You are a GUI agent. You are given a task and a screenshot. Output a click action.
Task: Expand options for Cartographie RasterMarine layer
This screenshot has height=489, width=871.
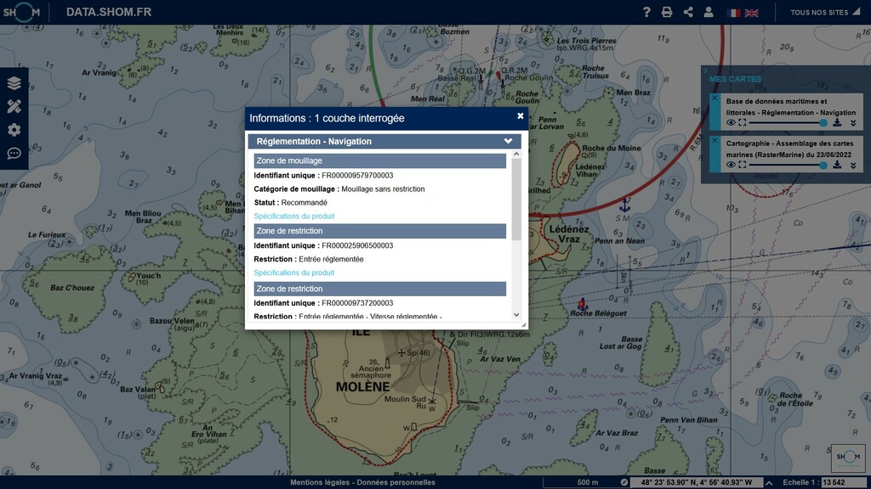(x=853, y=166)
